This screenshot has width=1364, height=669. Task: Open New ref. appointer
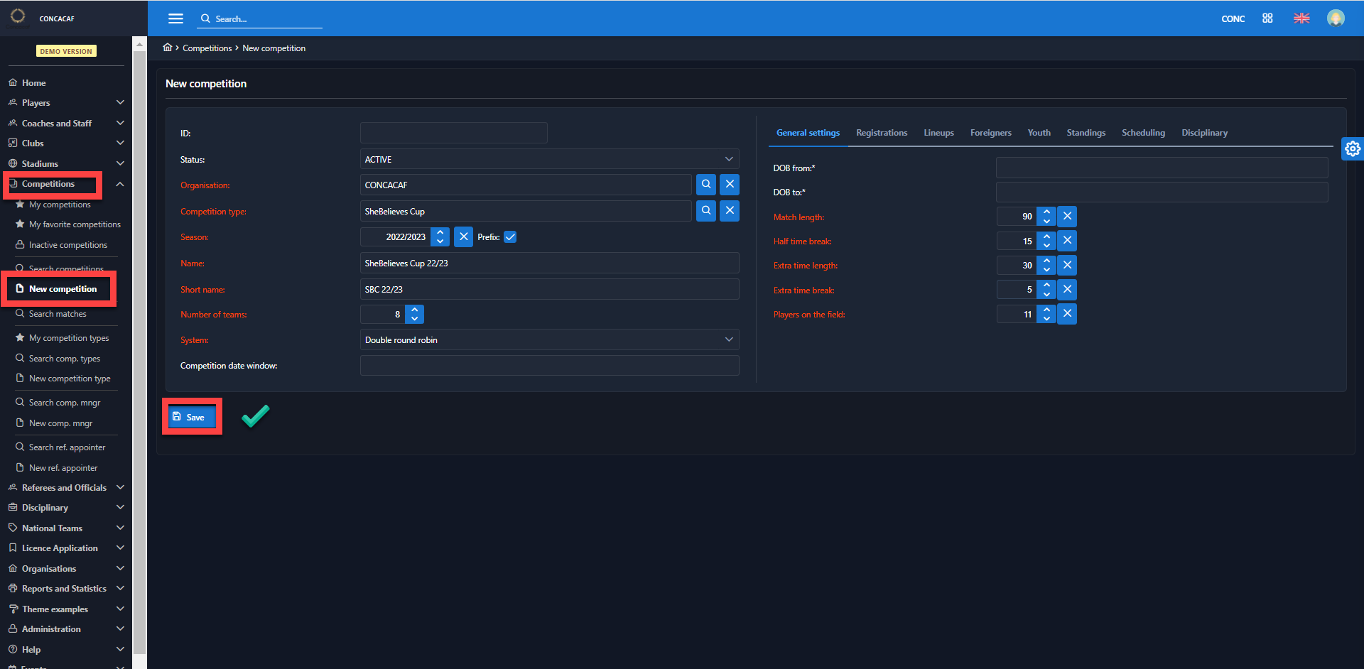[x=63, y=468]
